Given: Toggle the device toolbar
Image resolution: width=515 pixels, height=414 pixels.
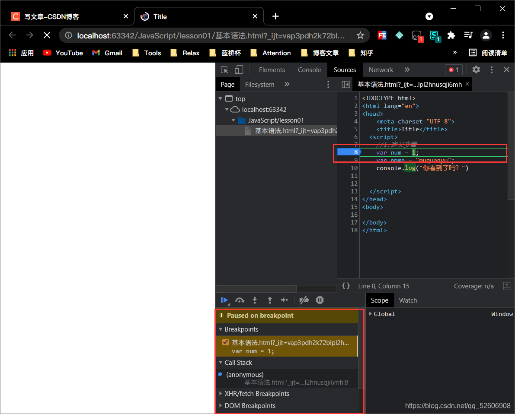Looking at the screenshot, I should coord(239,70).
